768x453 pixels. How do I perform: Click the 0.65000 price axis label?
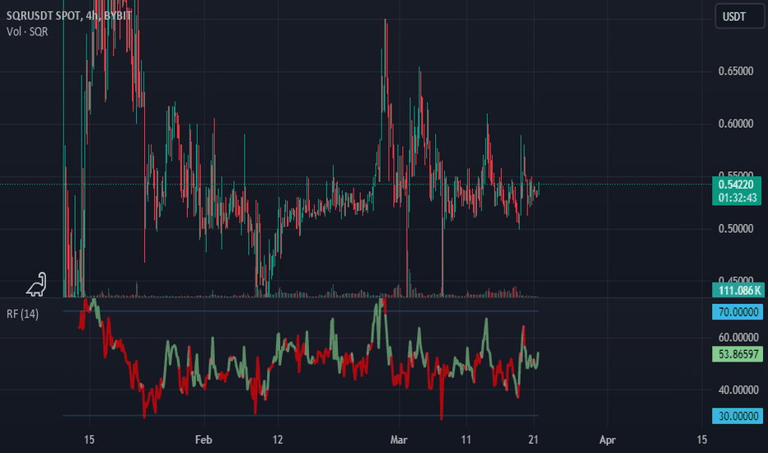point(736,72)
